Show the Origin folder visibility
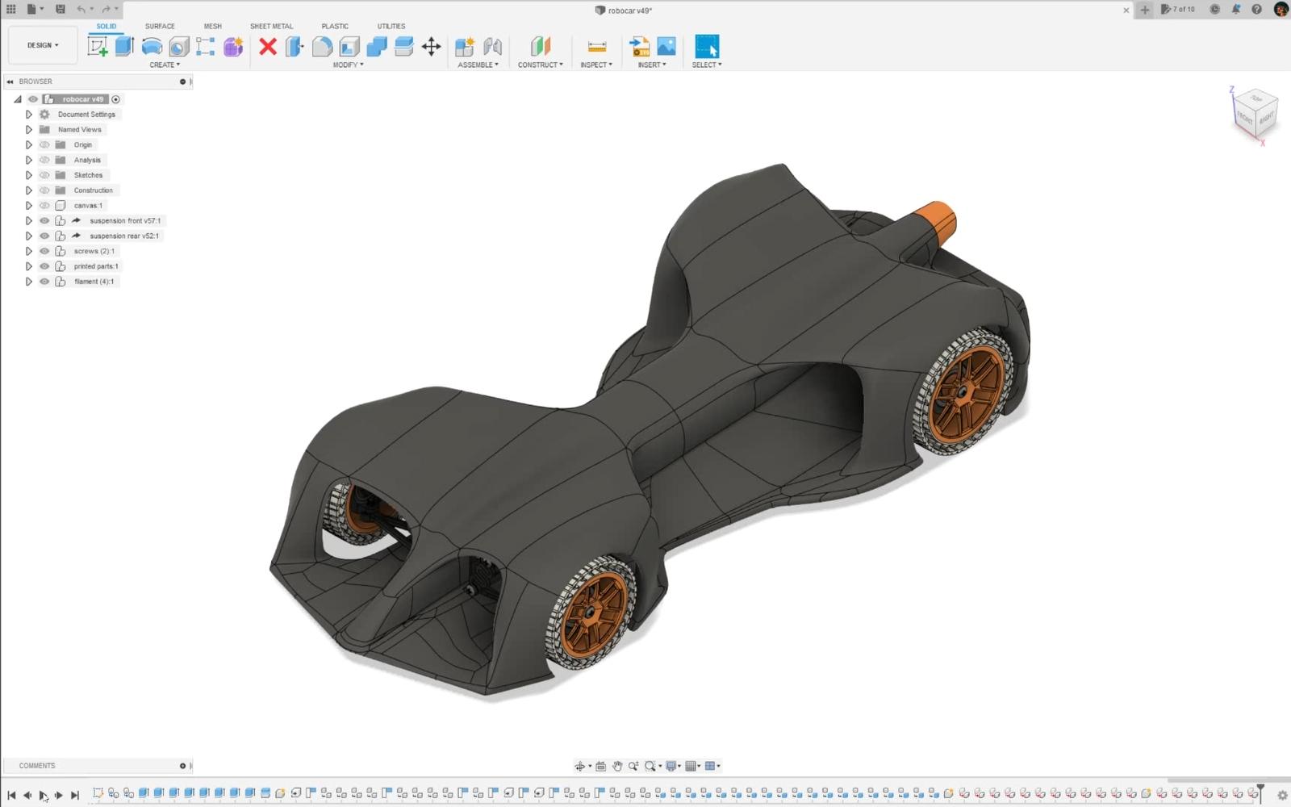The width and height of the screenshot is (1291, 807). (44, 144)
